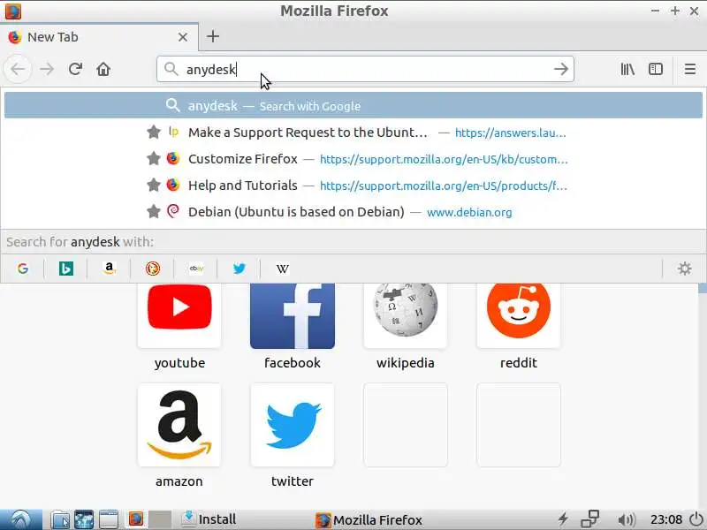Open the Customize Firefox bookmark suggestion
Screen dimensions: 707x530
click(x=353, y=159)
